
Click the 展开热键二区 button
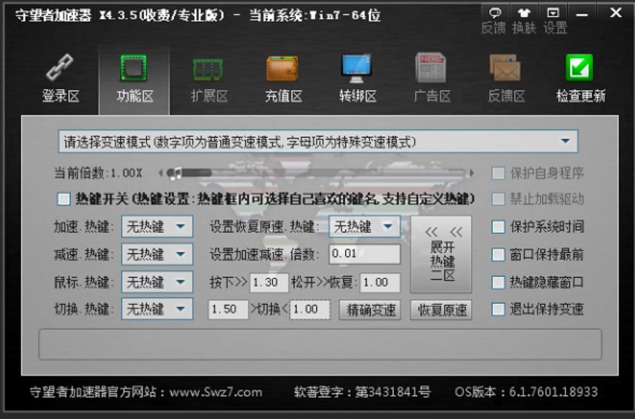pos(441,254)
